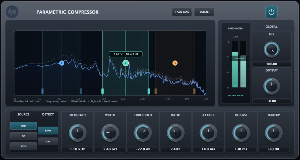This screenshot has width=300, height=160.
Task: Click the 130 ms release field
Action: tap(241, 149)
